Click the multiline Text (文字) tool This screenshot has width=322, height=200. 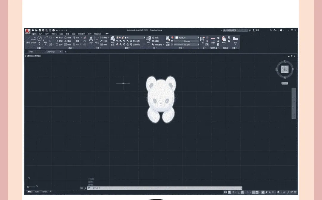coord(91,39)
